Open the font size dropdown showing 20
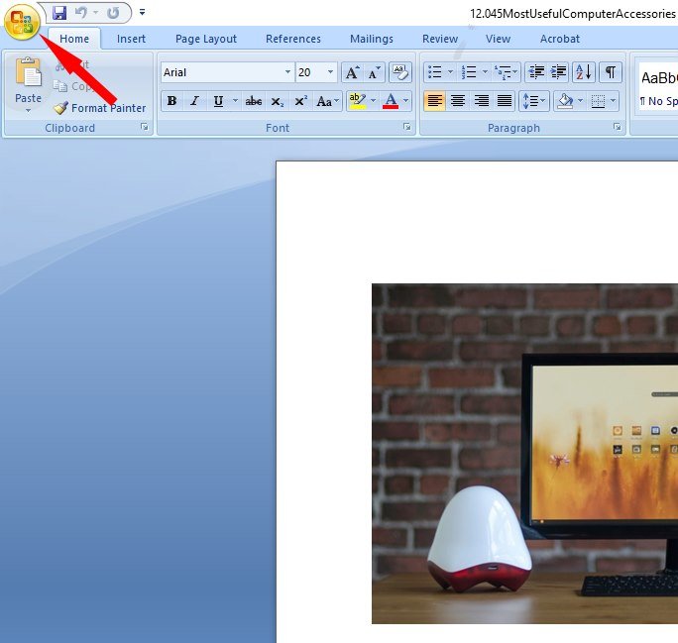678x643 pixels. 331,72
